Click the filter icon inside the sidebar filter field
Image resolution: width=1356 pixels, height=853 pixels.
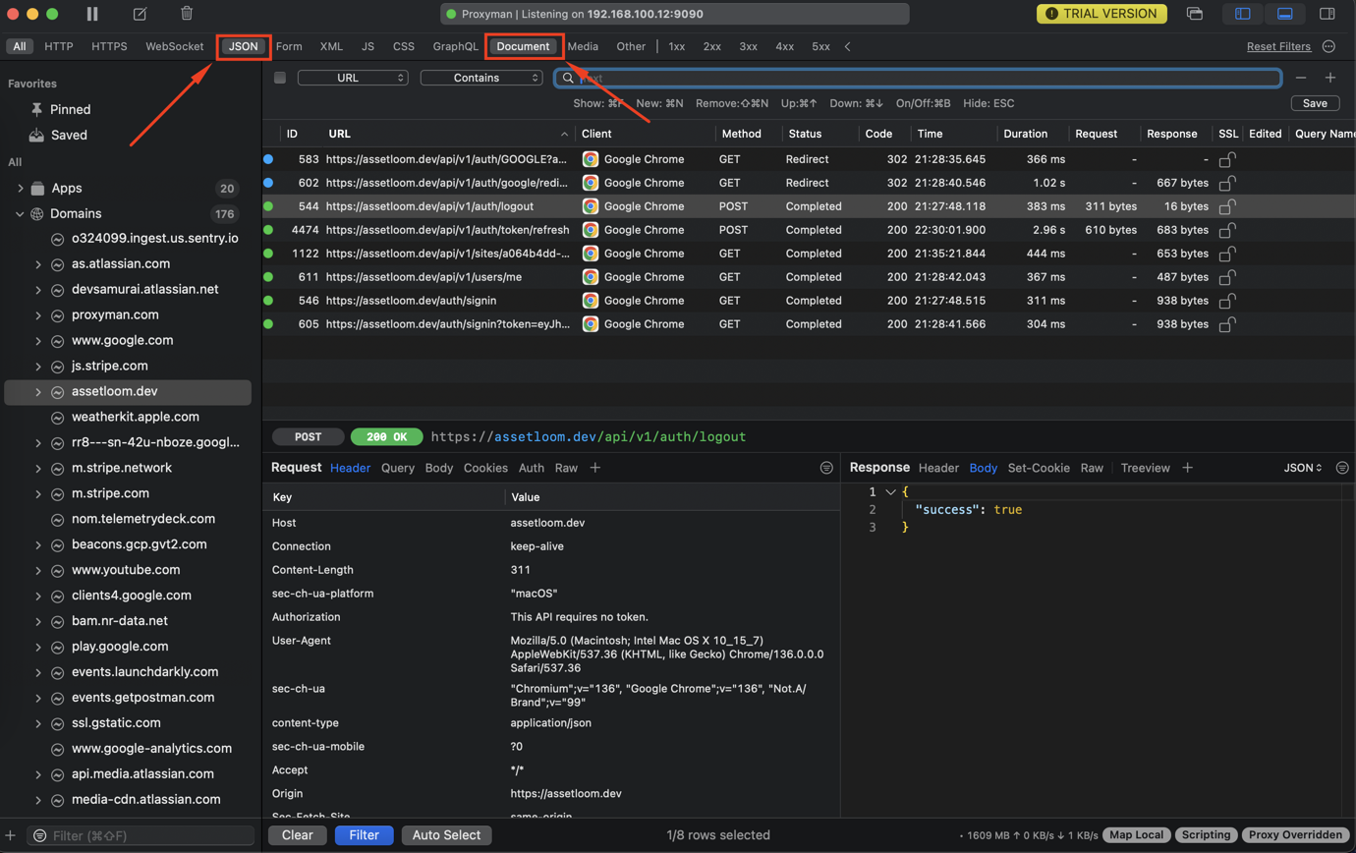click(39, 835)
